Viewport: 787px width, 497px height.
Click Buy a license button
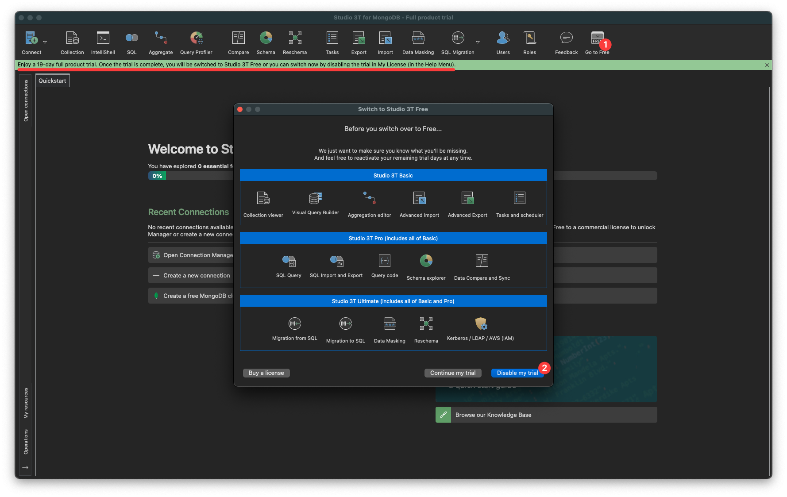[266, 373]
